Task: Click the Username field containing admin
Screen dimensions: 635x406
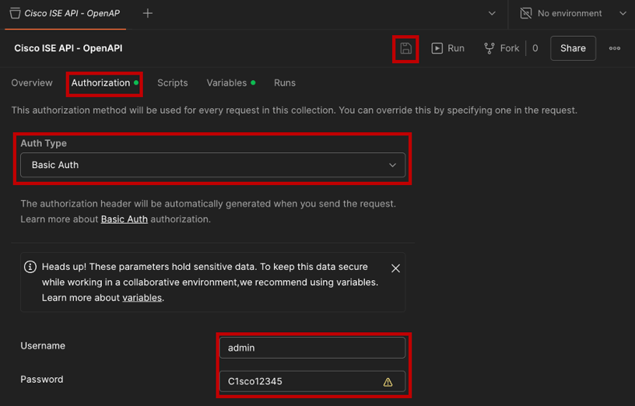Action: click(x=312, y=348)
